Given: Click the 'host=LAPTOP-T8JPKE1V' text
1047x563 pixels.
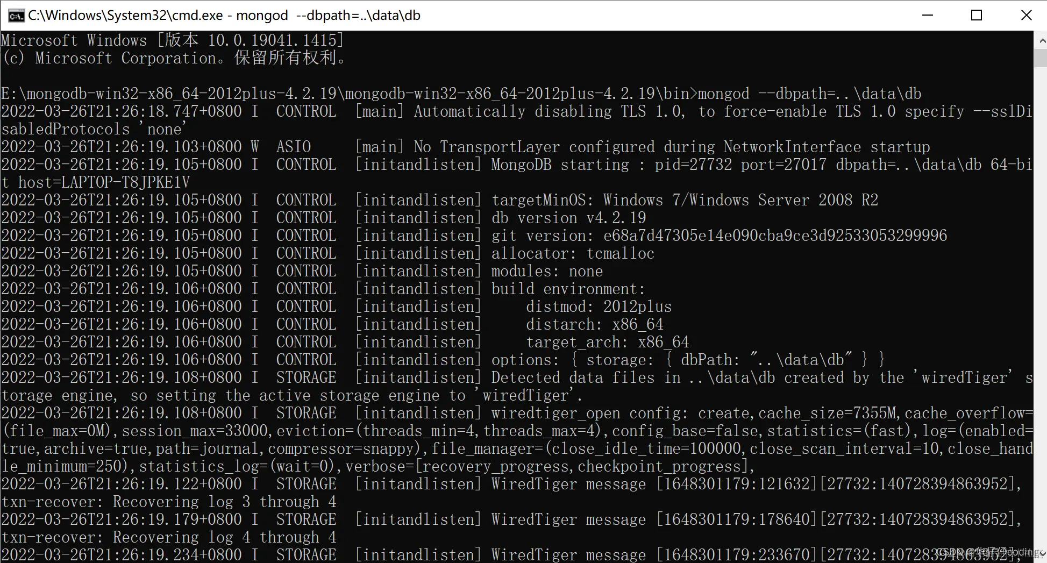Looking at the screenshot, I should [x=104, y=182].
